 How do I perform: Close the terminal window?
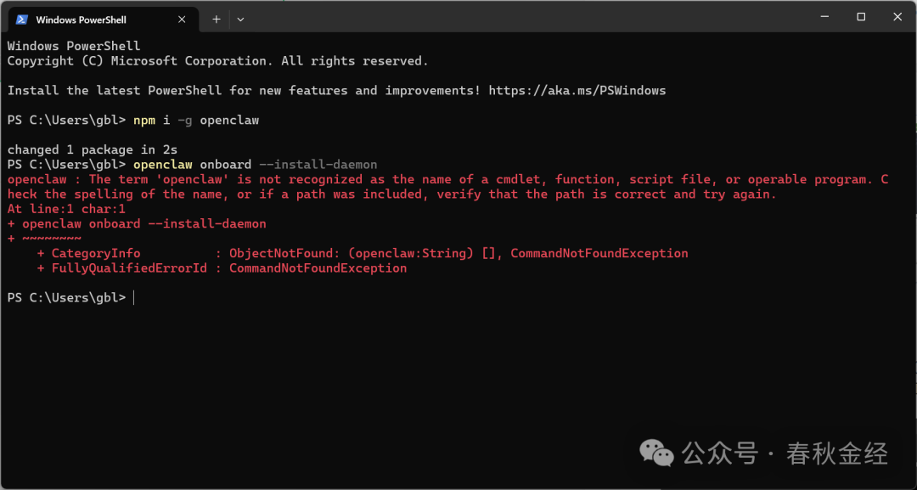coord(897,17)
